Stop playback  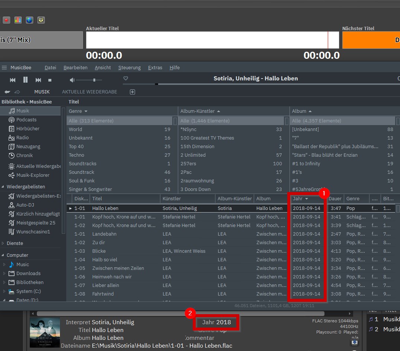click(x=50, y=80)
